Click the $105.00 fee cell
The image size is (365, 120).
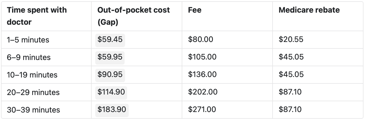point(202,57)
